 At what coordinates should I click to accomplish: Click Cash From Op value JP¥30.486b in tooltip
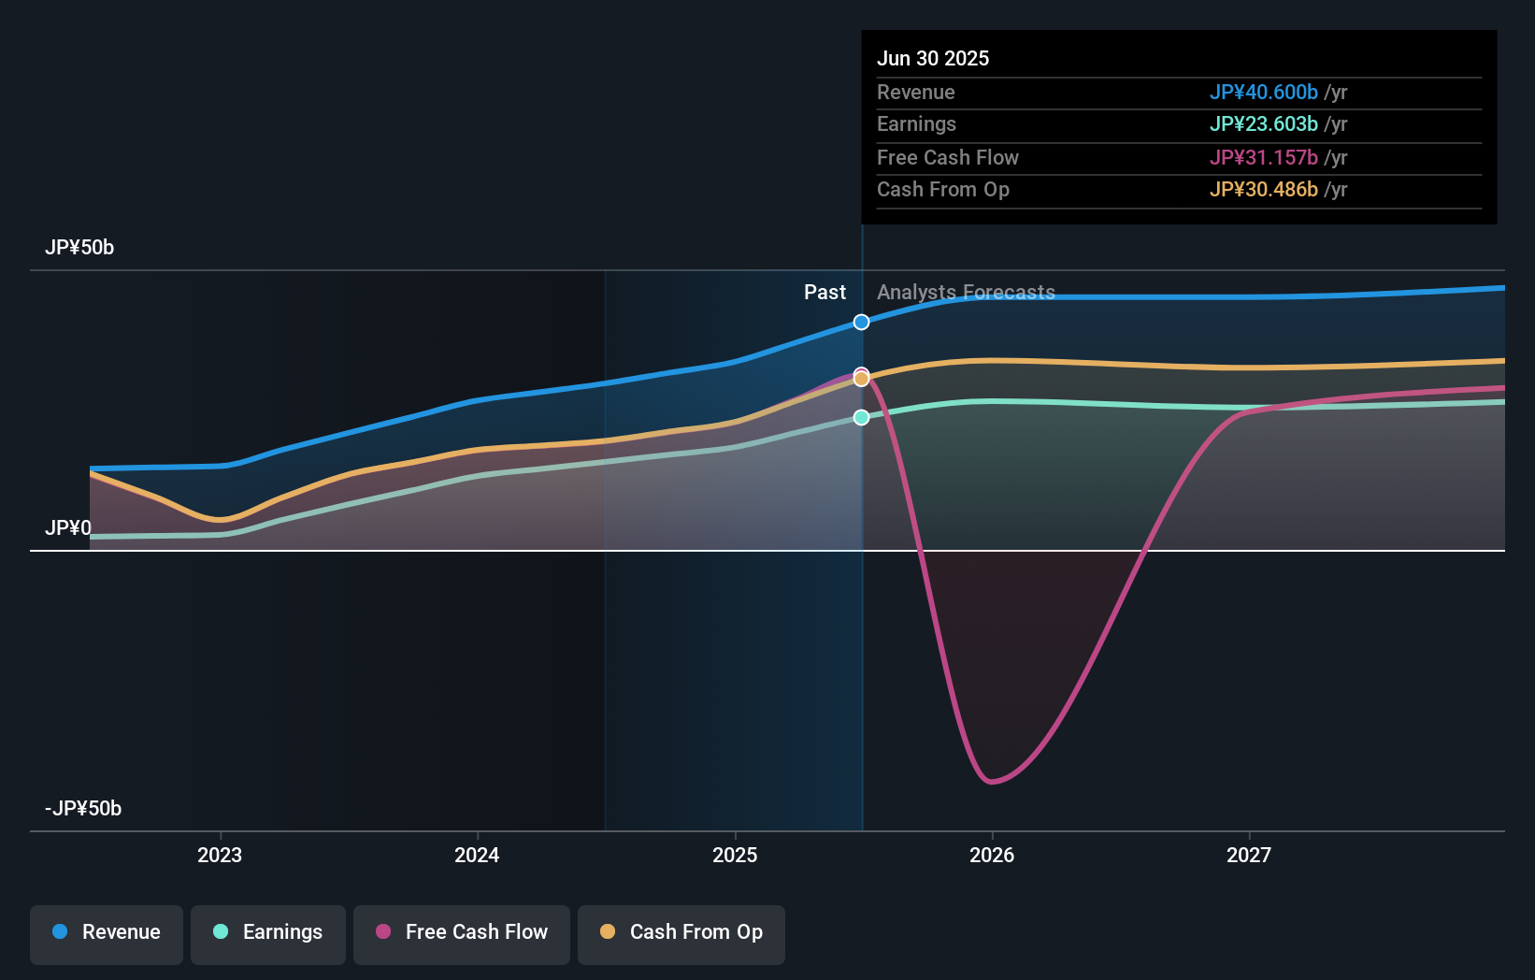point(1264,190)
